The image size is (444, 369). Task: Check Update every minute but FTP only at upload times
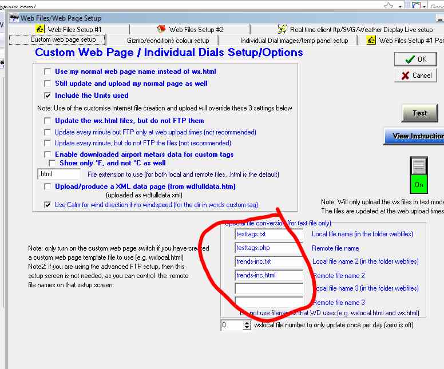(47, 132)
